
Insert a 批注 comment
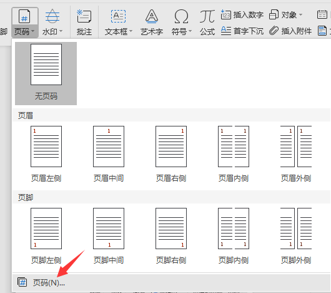point(84,23)
